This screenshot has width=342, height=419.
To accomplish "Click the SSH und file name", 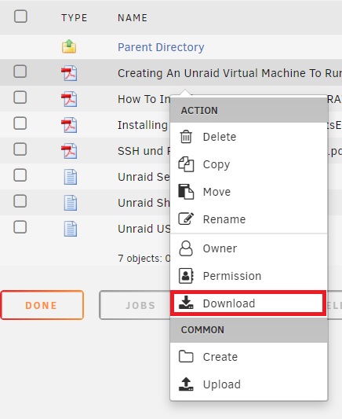I will 144,151.
